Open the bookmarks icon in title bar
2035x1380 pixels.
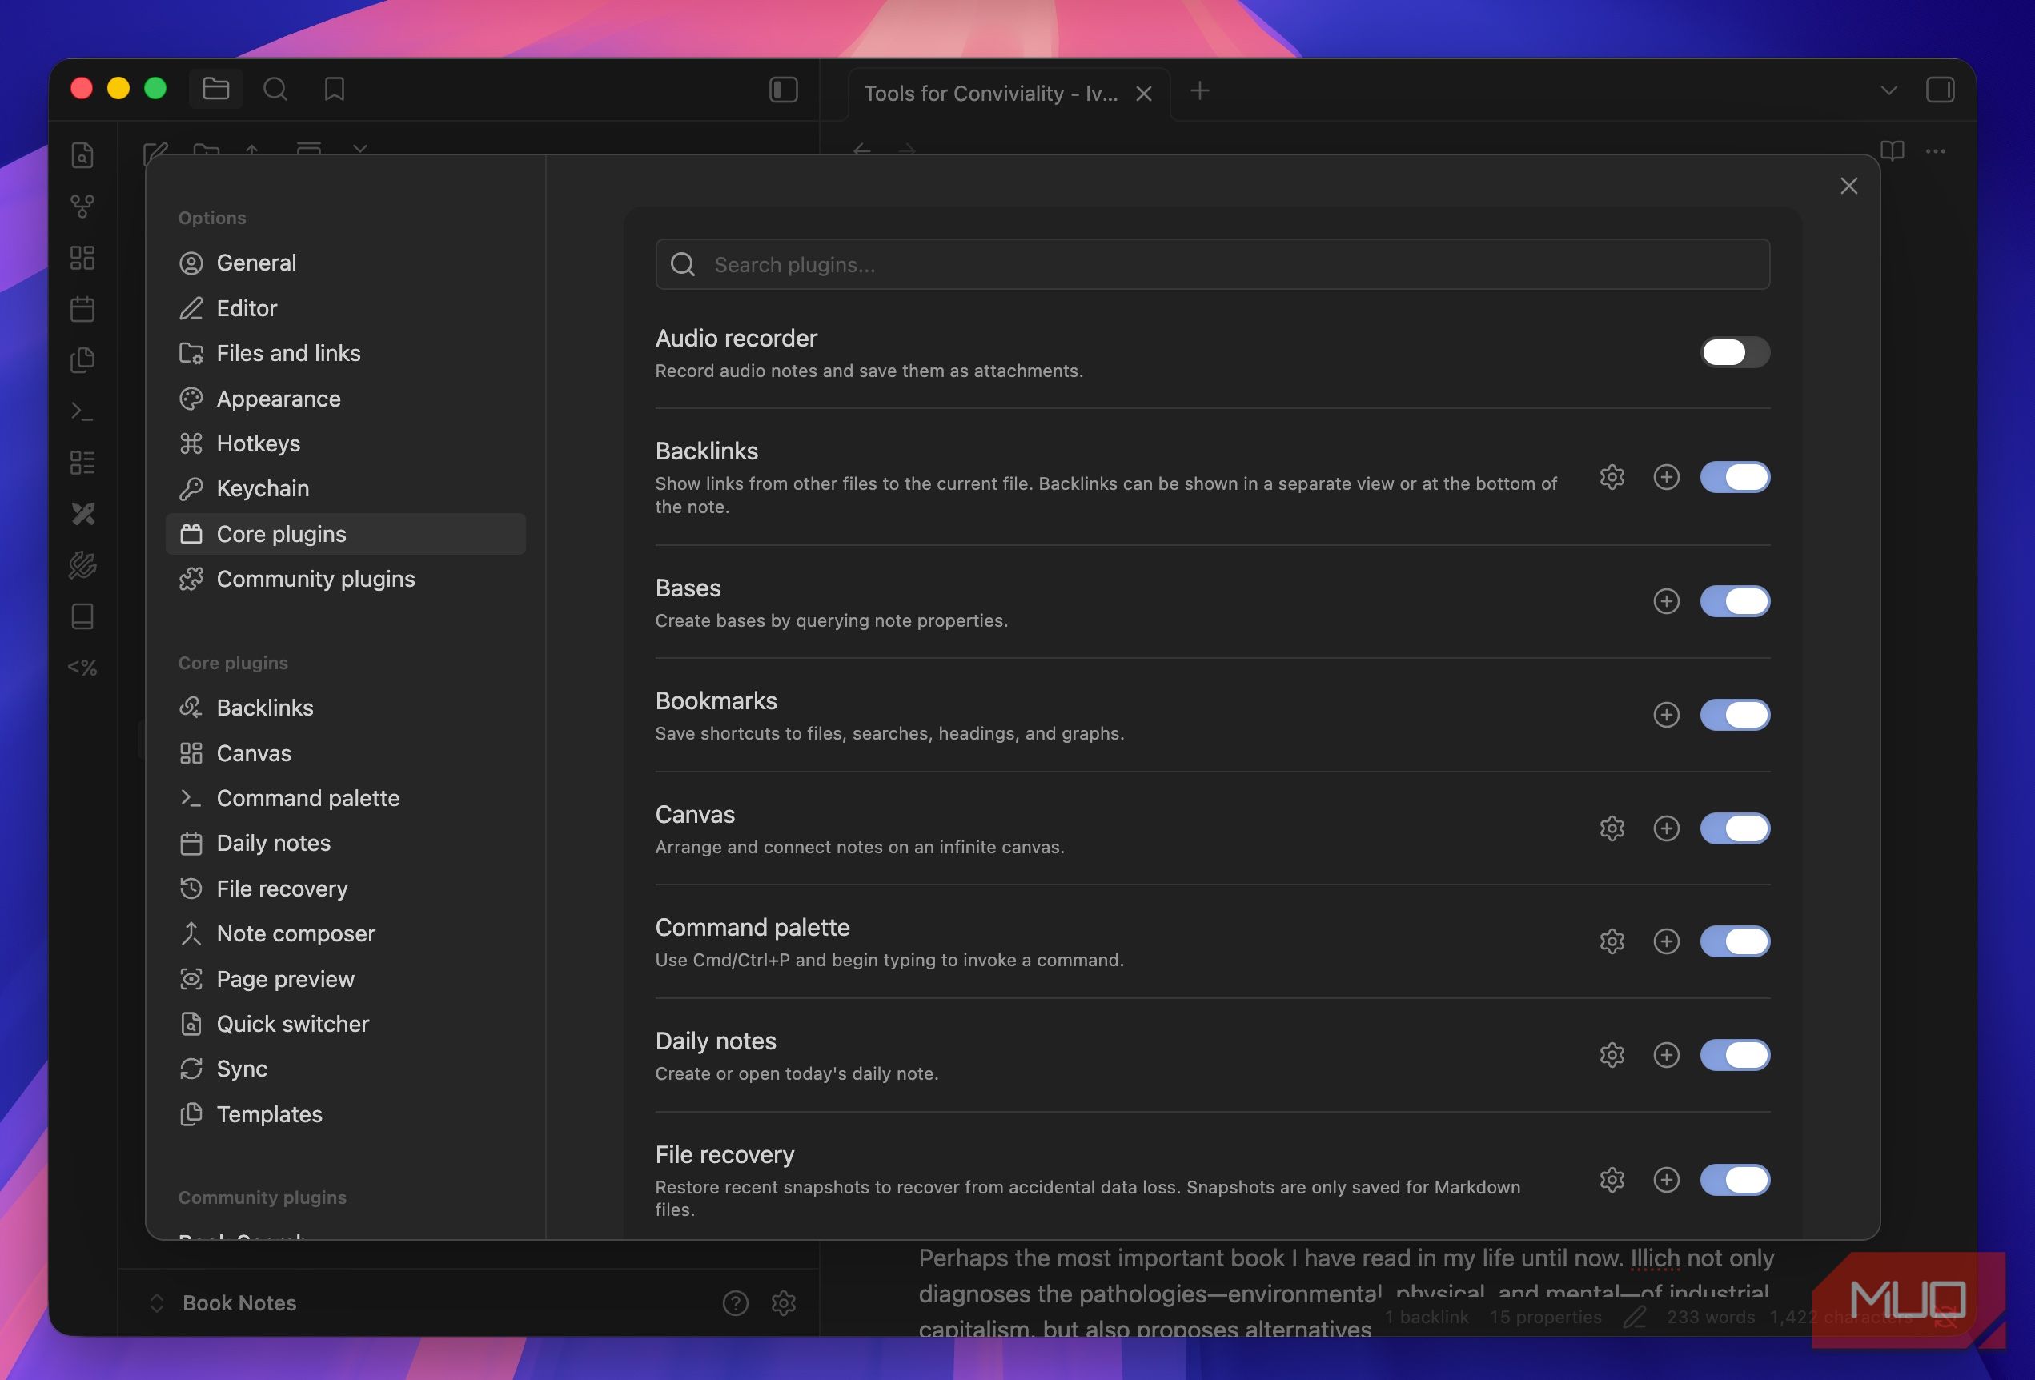334,90
